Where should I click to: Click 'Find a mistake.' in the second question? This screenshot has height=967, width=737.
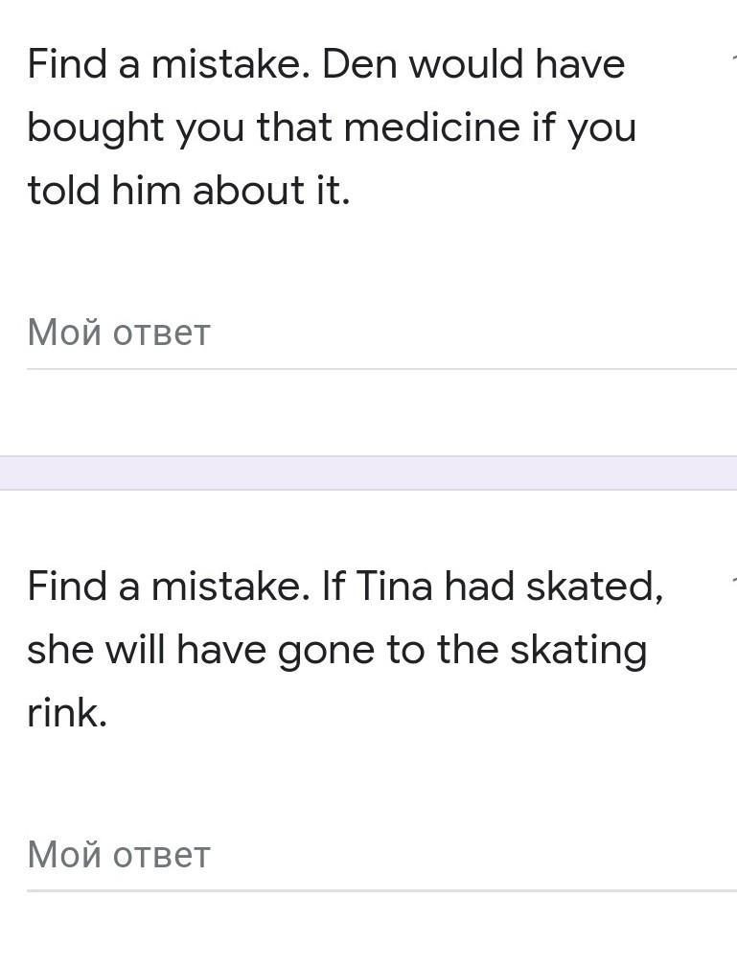click(x=169, y=586)
